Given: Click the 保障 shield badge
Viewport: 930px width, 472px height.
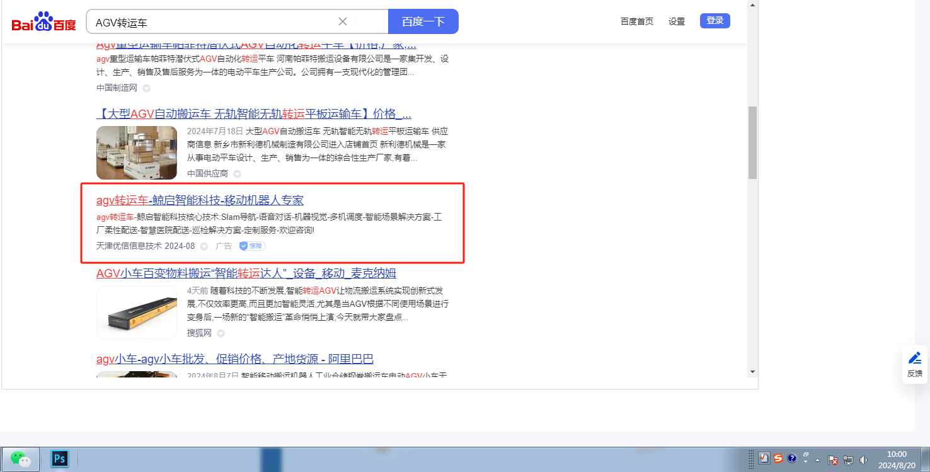Looking at the screenshot, I should [252, 246].
